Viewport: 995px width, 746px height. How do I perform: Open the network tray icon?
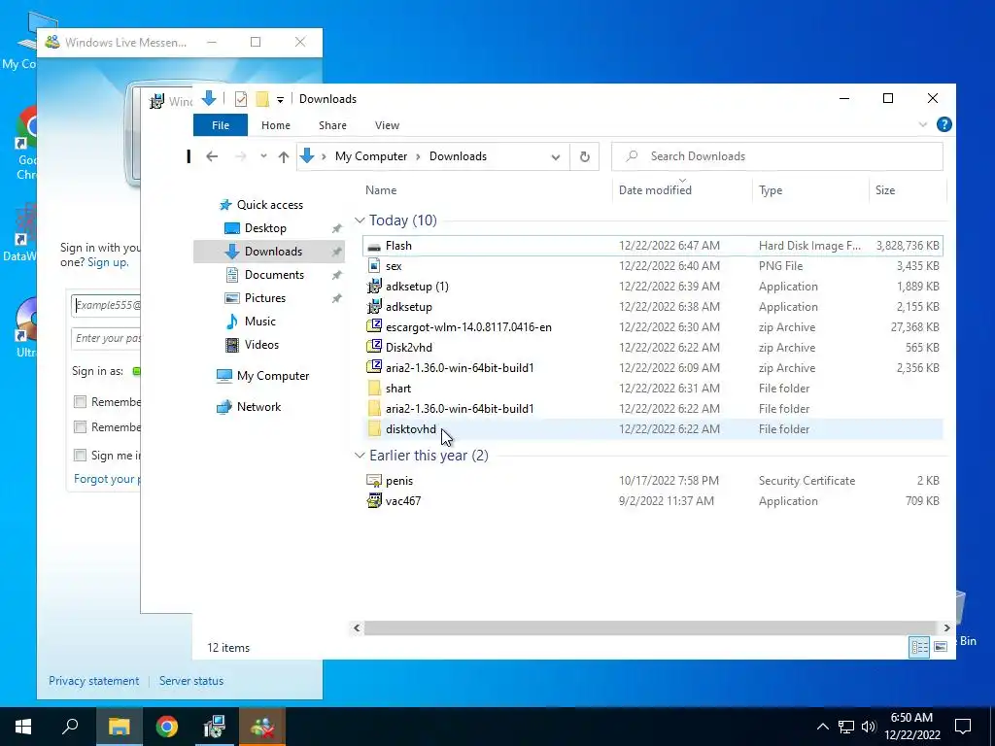pos(846,727)
